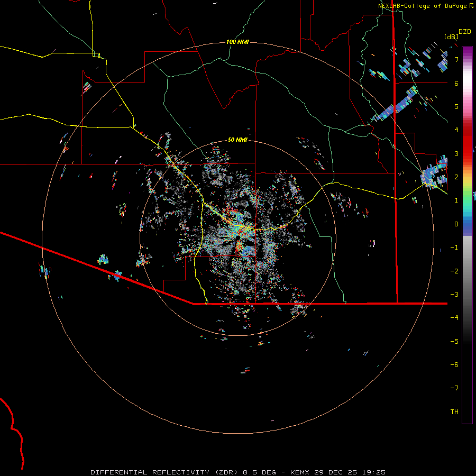Click the 2 tick label on colorbar
Viewport: 476px width, 476px height.
click(x=456, y=177)
